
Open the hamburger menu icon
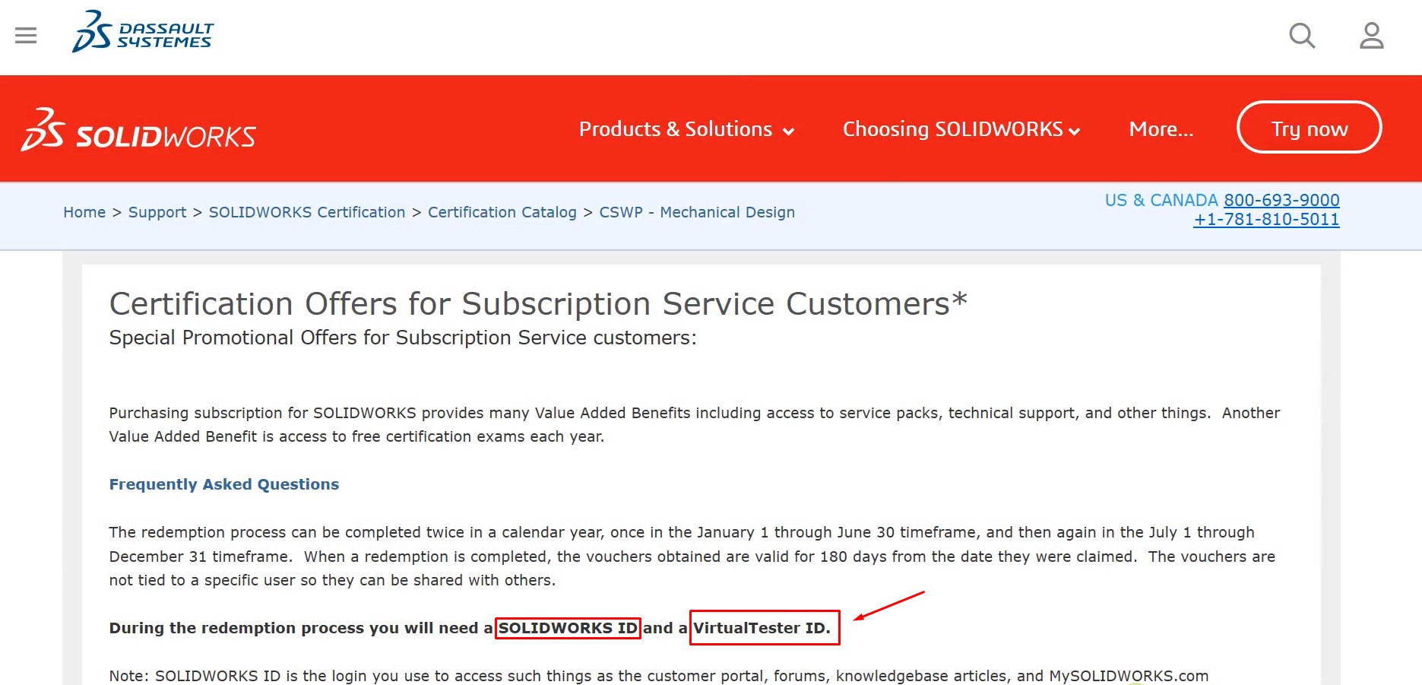coord(26,36)
